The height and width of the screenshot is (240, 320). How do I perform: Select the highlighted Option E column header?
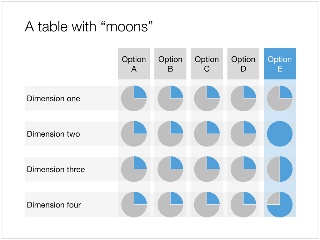pyautogui.click(x=280, y=64)
